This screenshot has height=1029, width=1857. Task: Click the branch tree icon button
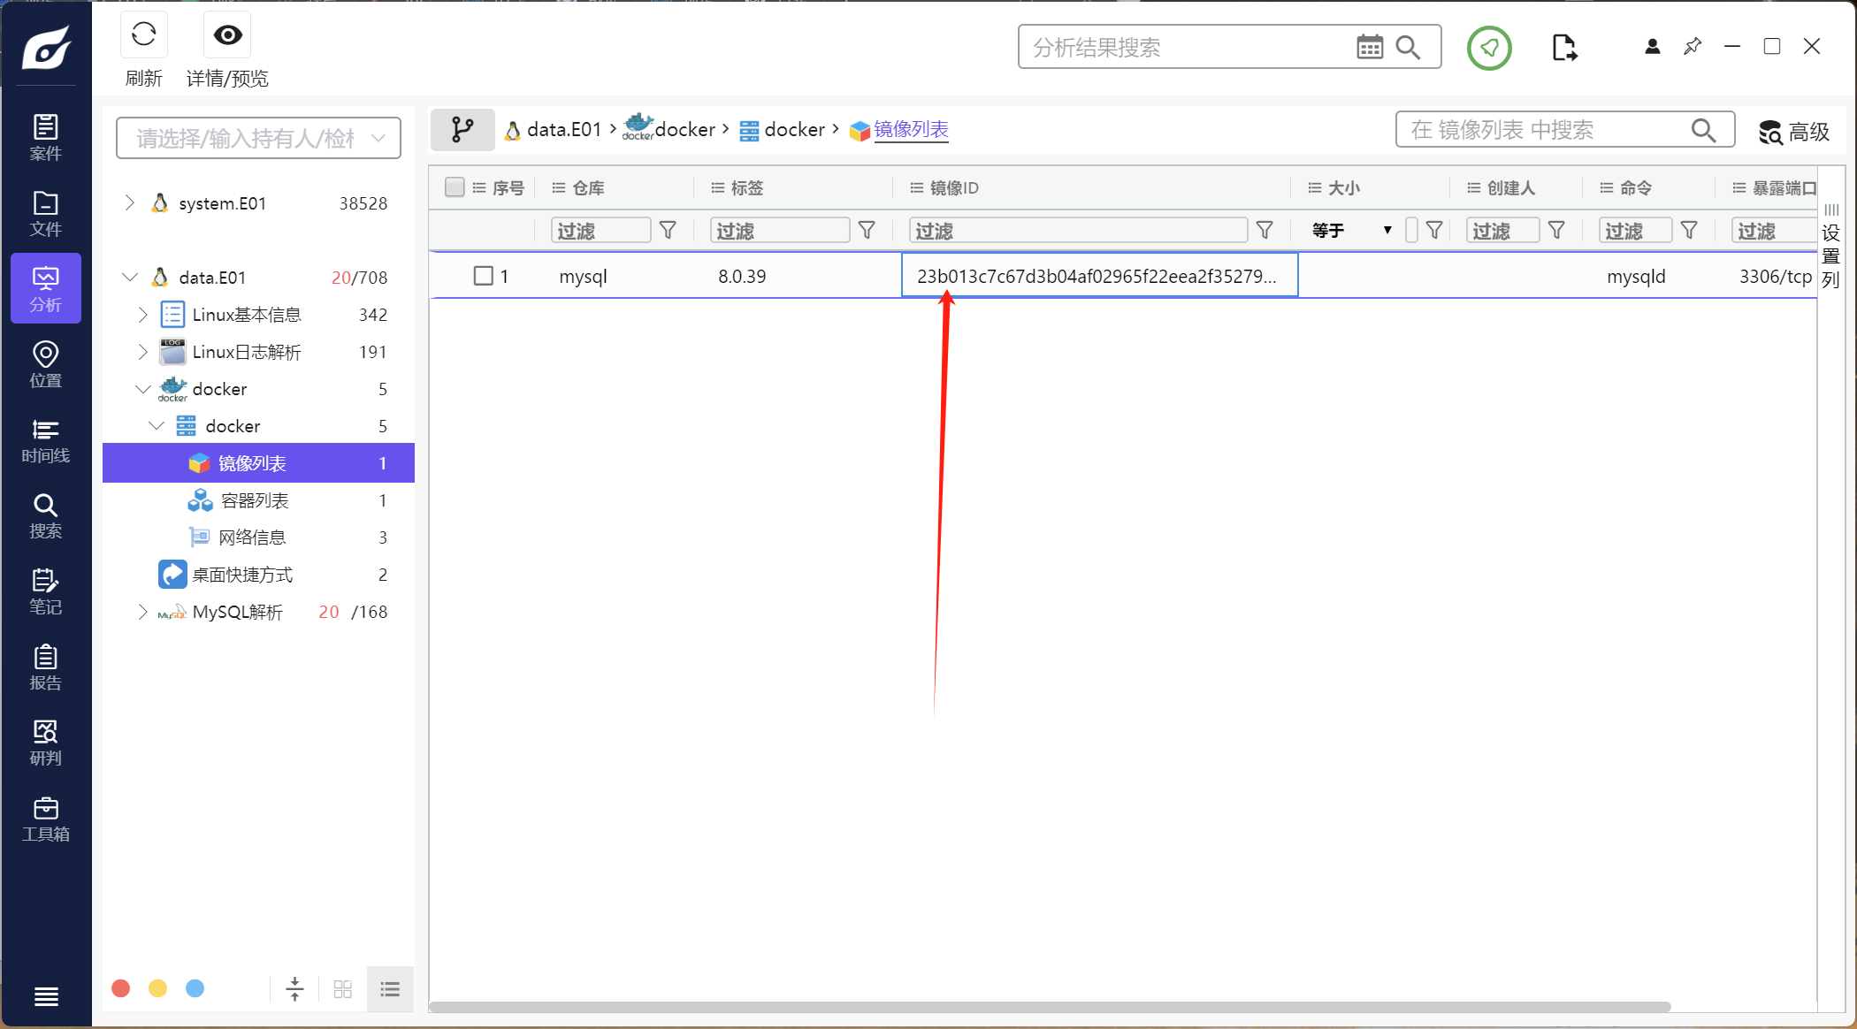462,130
